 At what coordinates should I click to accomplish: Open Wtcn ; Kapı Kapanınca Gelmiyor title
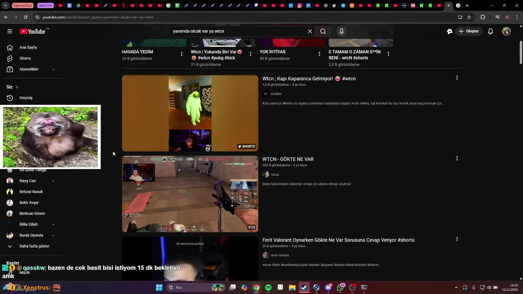coord(309,79)
